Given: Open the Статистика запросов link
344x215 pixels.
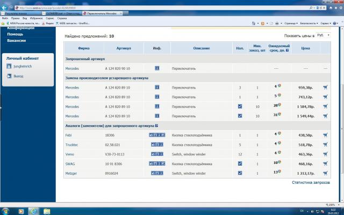Looking at the screenshot, I should click(x=310, y=183).
